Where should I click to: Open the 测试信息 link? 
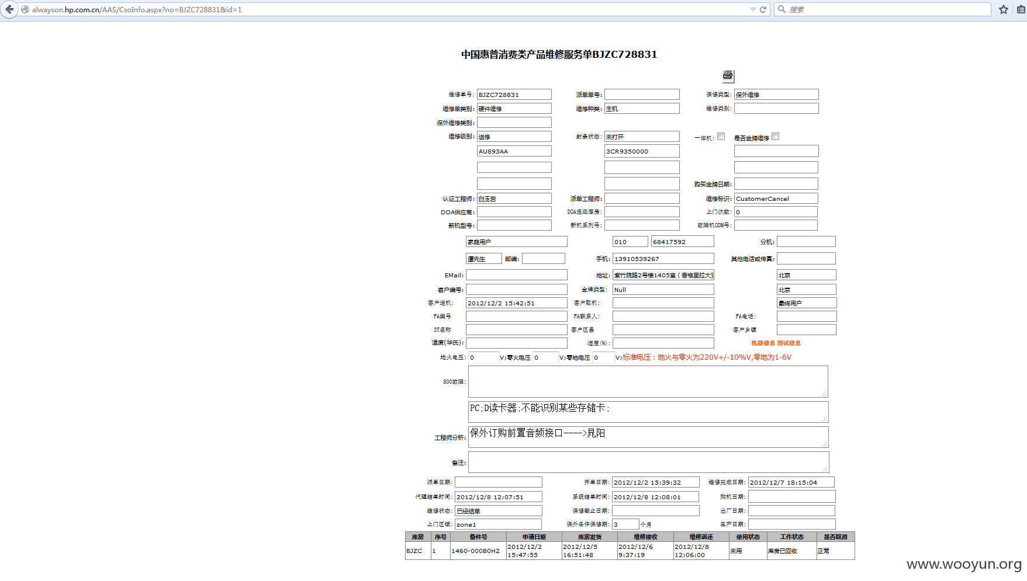(789, 343)
